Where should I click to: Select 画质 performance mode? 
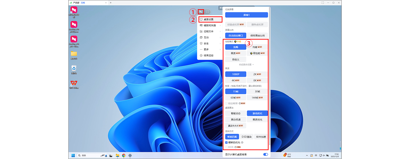coord(235,53)
